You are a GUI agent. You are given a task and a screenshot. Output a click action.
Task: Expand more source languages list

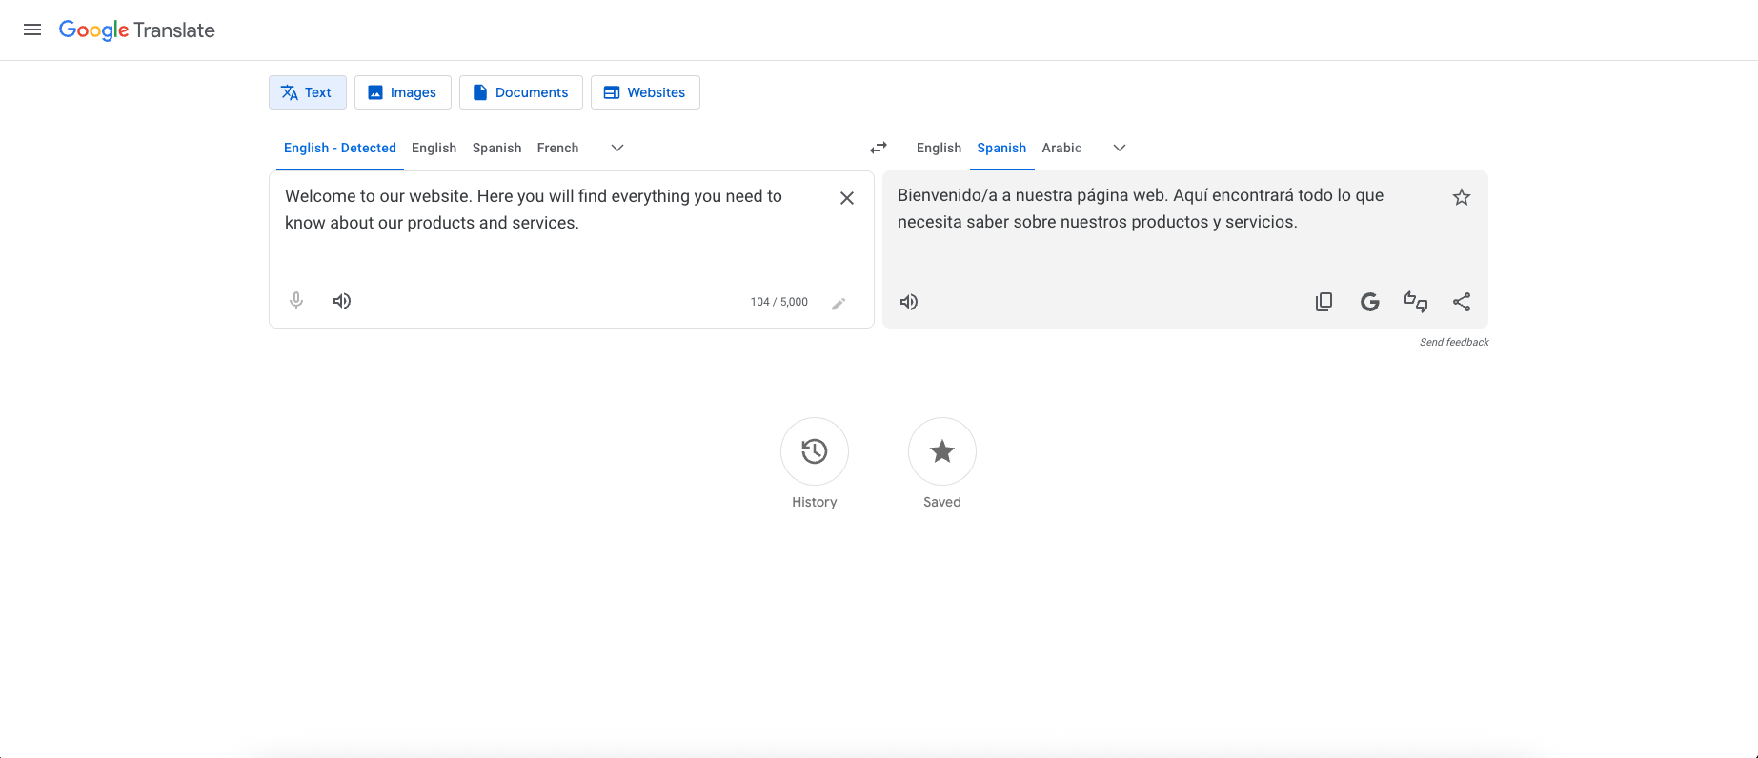click(617, 148)
